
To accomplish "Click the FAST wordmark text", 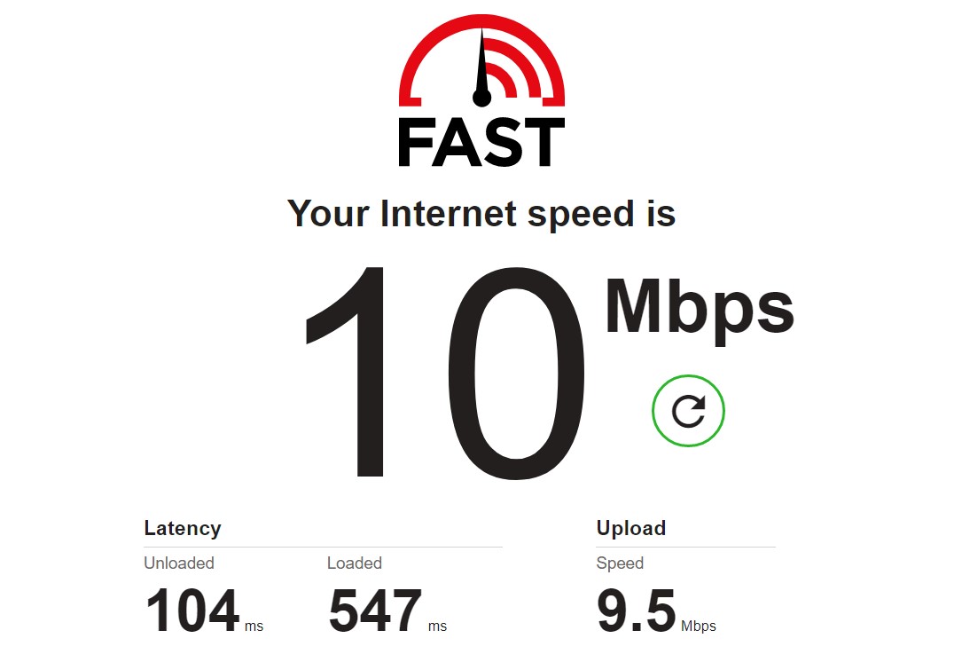I will click(x=481, y=143).
